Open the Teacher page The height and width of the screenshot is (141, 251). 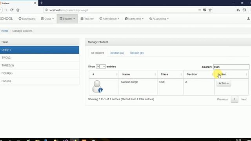(87, 19)
